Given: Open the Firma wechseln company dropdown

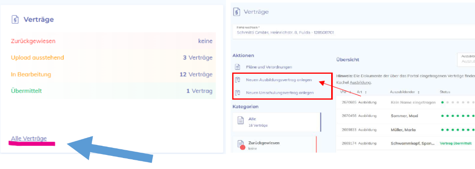Looking at the screenshot, I should [354, 32].
